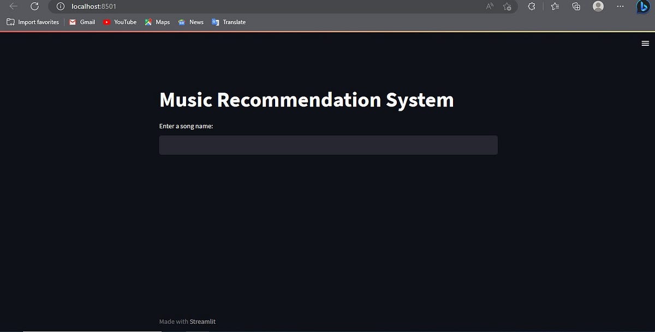655x332 pixels.
Task: Start Read Aloud for this page
Action: click(x=490, y=7)
